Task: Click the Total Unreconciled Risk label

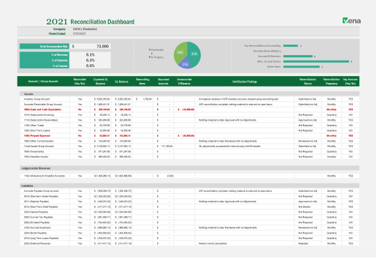Action: 45,46
